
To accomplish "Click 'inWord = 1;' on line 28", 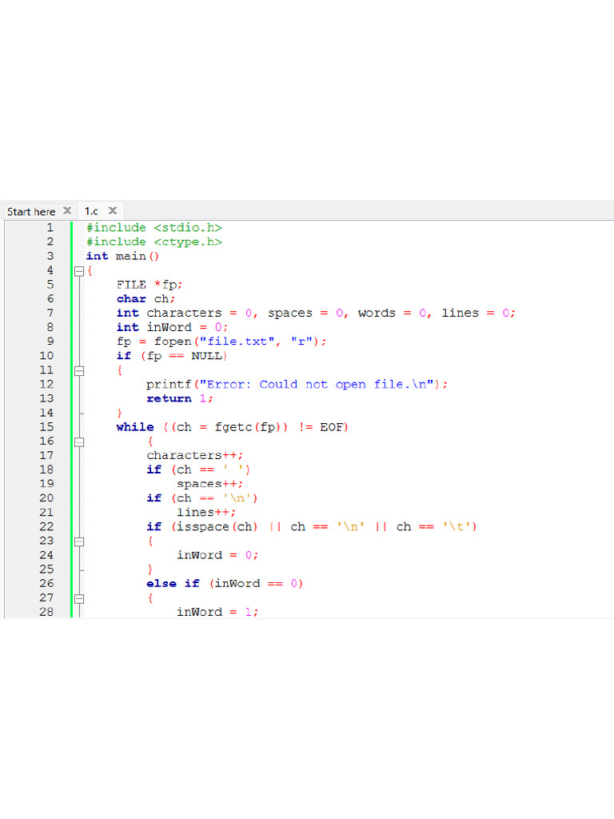I will (x=217, y=612).
